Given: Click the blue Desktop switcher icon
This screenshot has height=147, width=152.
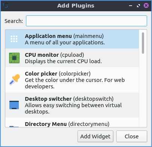Looking at the screenshot, I should click(14, 105).
